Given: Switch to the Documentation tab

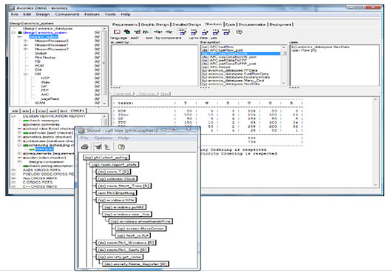Looking at the screenshot, I should click(x=252, y=24).
